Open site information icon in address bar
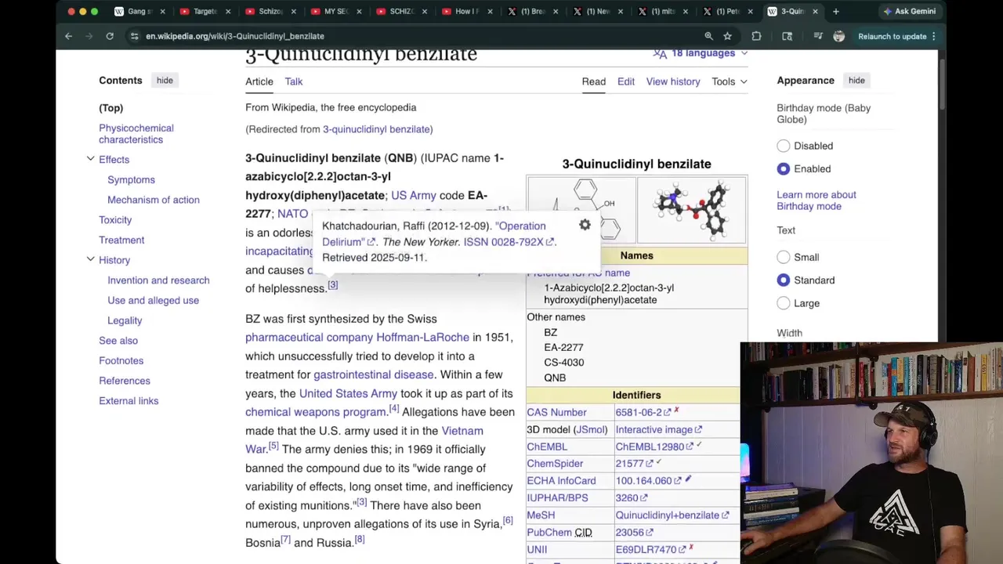Image resolution: width=1003 pixels, height=564 pixels. tap(134, 36)
